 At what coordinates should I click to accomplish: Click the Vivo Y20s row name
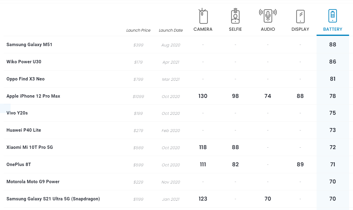click(x=17, y=113)
